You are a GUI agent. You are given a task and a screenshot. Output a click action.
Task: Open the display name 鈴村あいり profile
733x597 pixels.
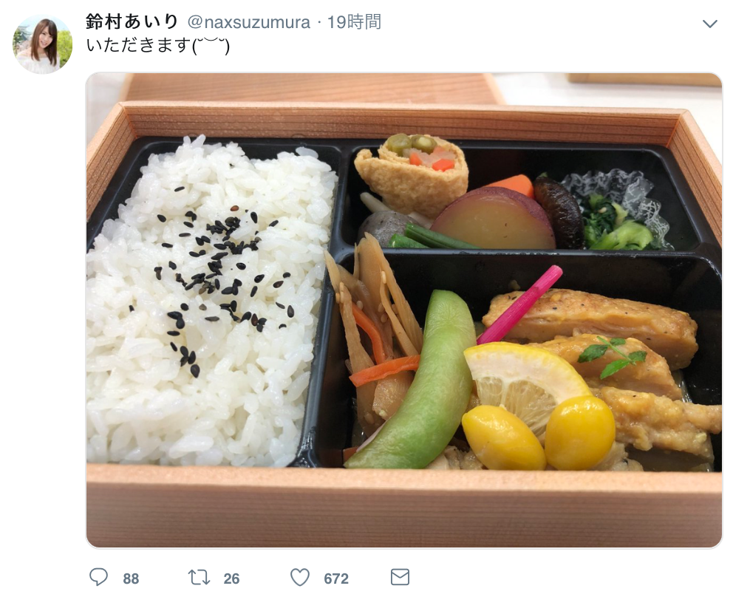(132, 22)
